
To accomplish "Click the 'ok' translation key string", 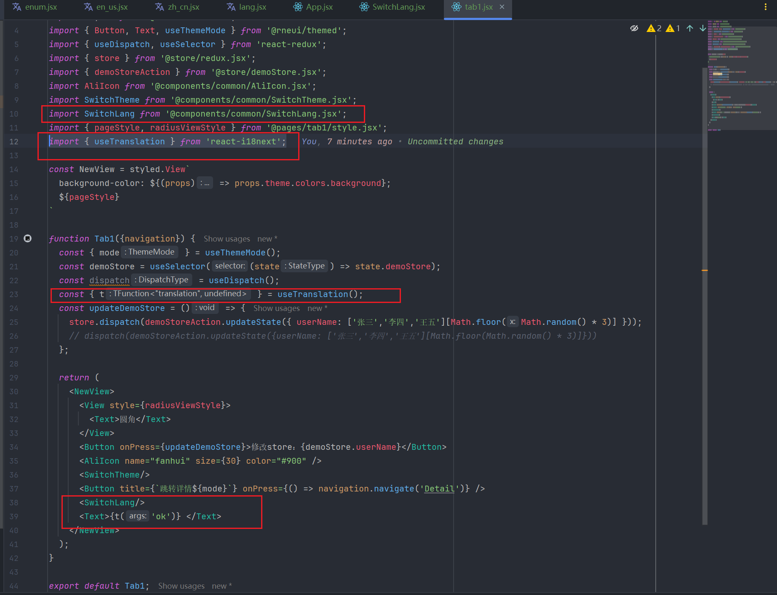I will (x=160, y=517).
